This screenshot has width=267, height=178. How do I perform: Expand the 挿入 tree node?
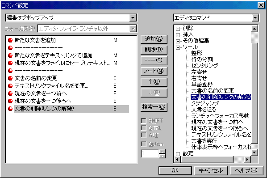[178, 35]
